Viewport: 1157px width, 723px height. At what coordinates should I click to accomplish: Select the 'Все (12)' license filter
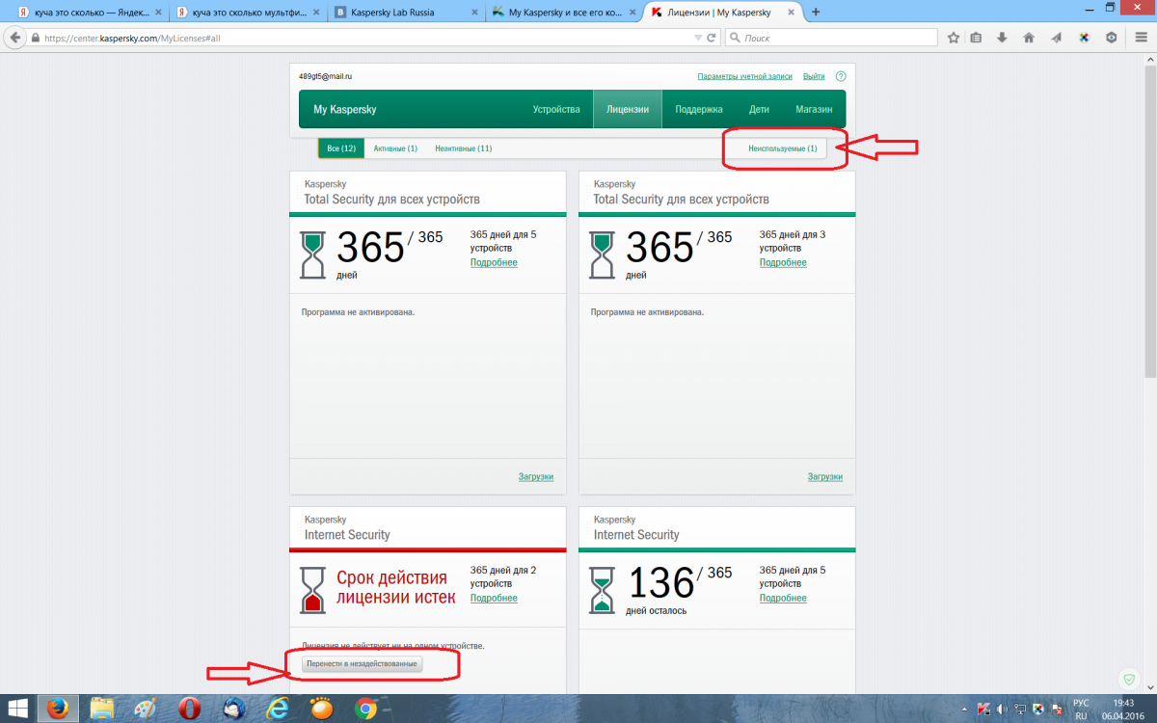pyautogui.click(x=341, y=148)
